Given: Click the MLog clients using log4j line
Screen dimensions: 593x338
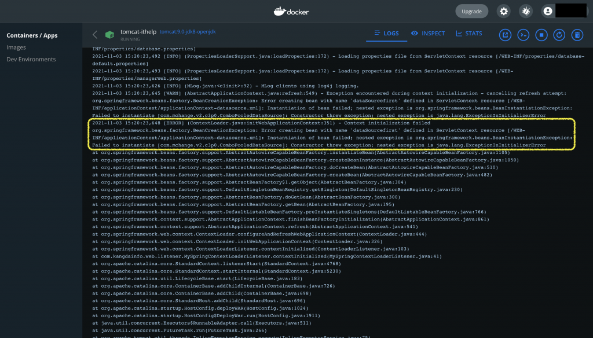Looking at the screenshot, I should click(x=225, y=86).
